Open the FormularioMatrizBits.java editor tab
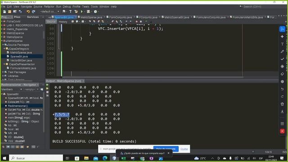The image size is (288, 162). [x=247, y=17]
